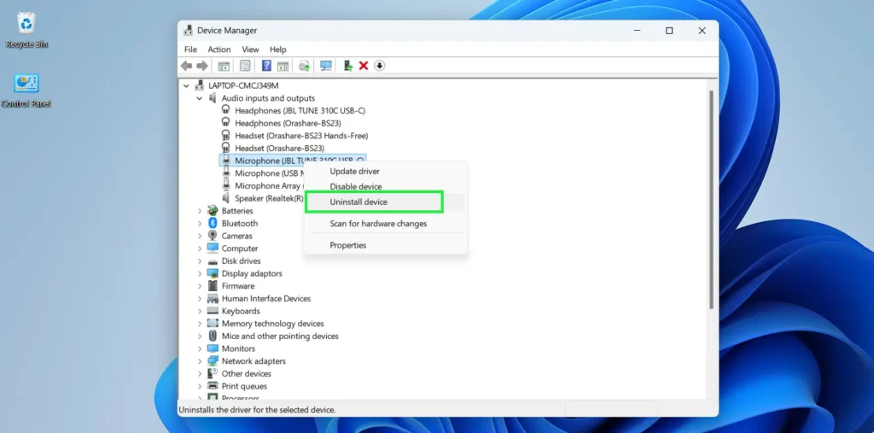874x433 pixels.
Task: Click the Enable device toolbar icon
Action: pos(348,66)
